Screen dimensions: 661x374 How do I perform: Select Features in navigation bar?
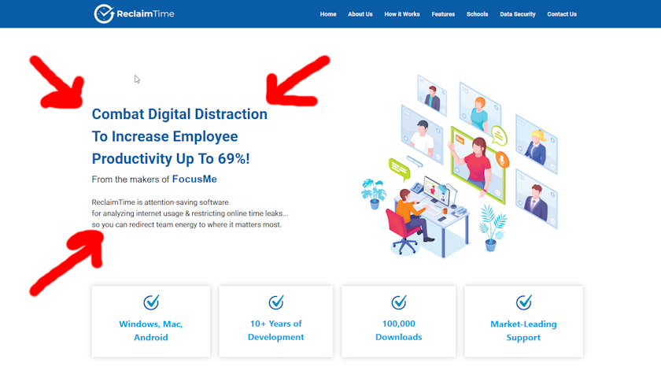pyautogui.click(x=443, y=14)
